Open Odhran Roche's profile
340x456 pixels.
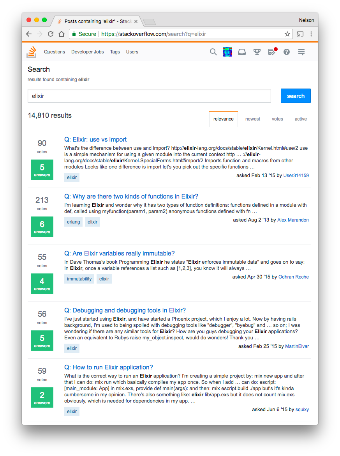(294, 277)
